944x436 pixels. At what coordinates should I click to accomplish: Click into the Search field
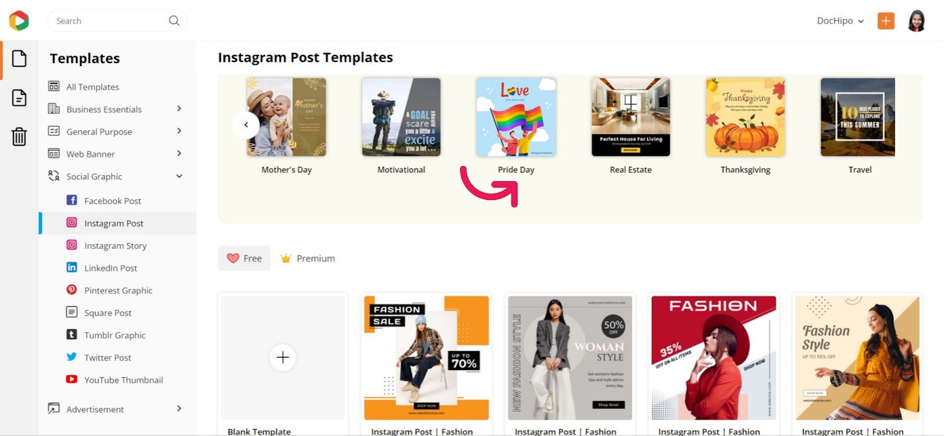pyautogui.click(x=109, y=21)
